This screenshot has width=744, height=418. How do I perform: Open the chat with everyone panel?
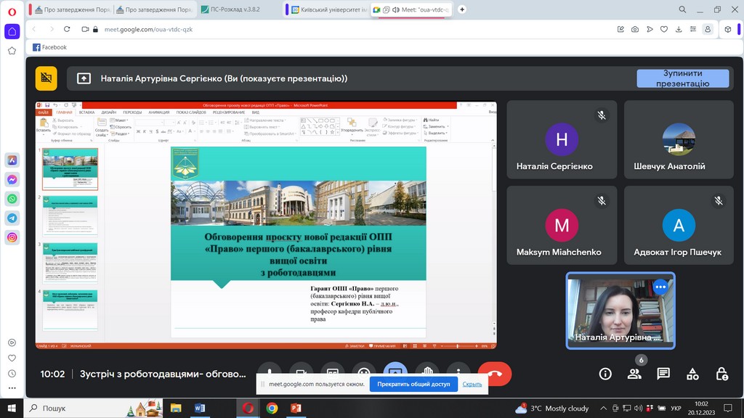click(x=663, y=374)
